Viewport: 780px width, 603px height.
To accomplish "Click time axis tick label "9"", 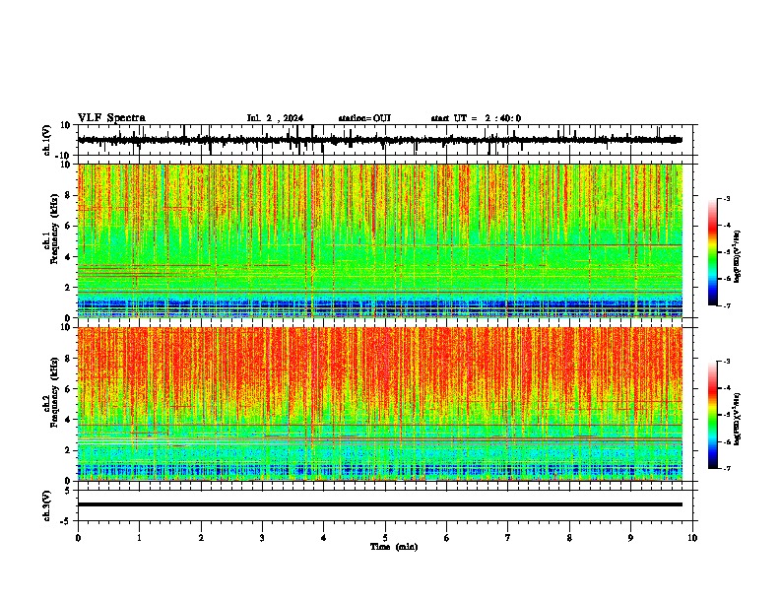I will [x=630, y=538].
